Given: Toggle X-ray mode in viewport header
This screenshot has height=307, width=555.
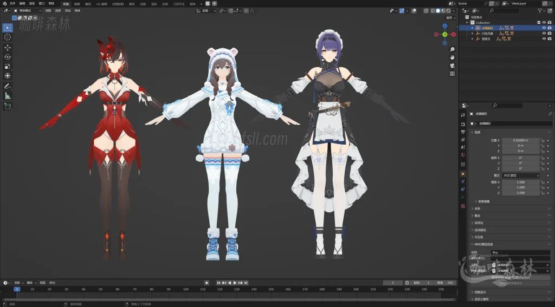Looking at the screenshot, I should pyautogui.click(x=425, y=11).
